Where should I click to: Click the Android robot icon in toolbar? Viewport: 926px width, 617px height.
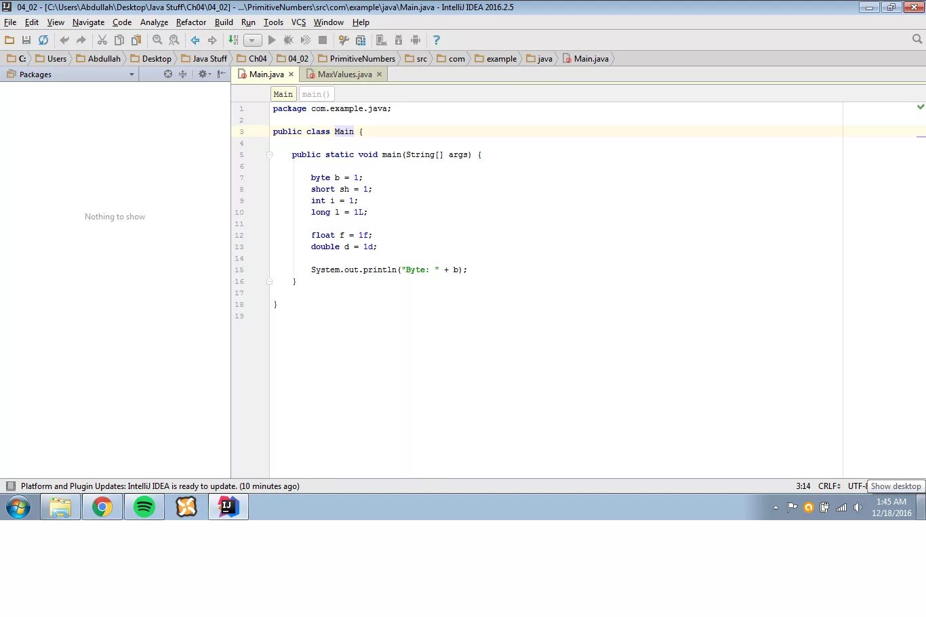(416, 40)
